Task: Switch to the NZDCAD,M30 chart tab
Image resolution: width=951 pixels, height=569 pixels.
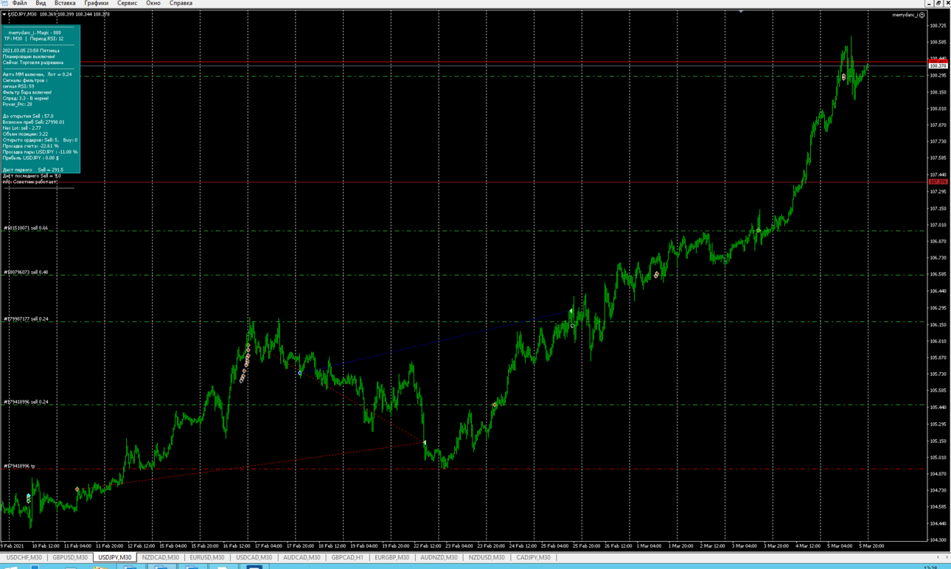Action: pos(161,558)
